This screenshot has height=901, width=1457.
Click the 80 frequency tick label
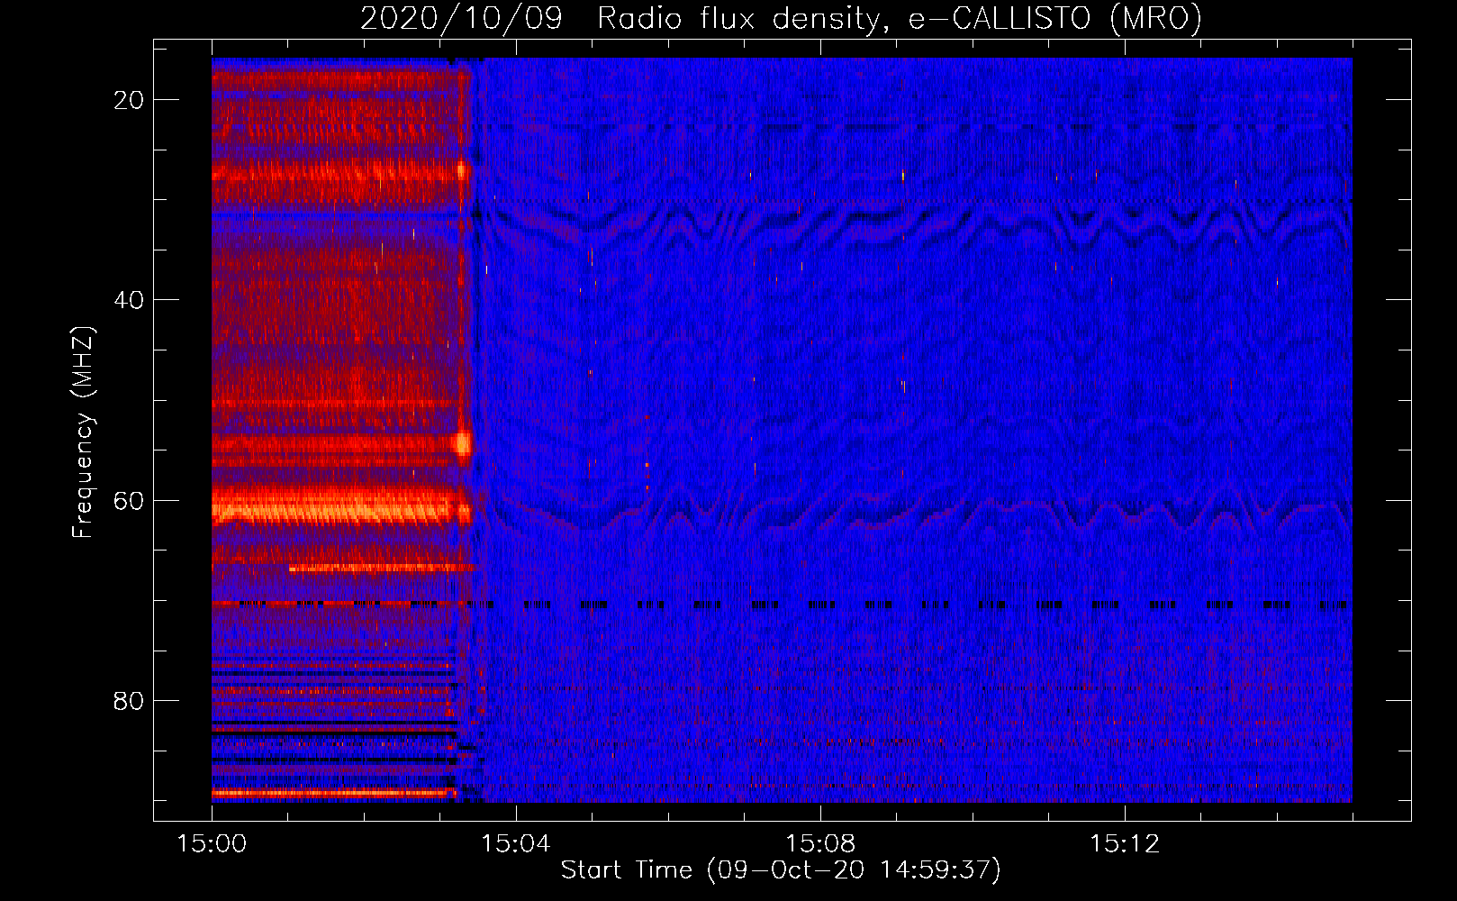tap(129, 701)
